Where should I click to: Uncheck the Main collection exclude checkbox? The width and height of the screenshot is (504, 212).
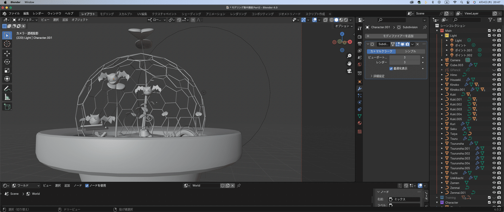(489, 31)
